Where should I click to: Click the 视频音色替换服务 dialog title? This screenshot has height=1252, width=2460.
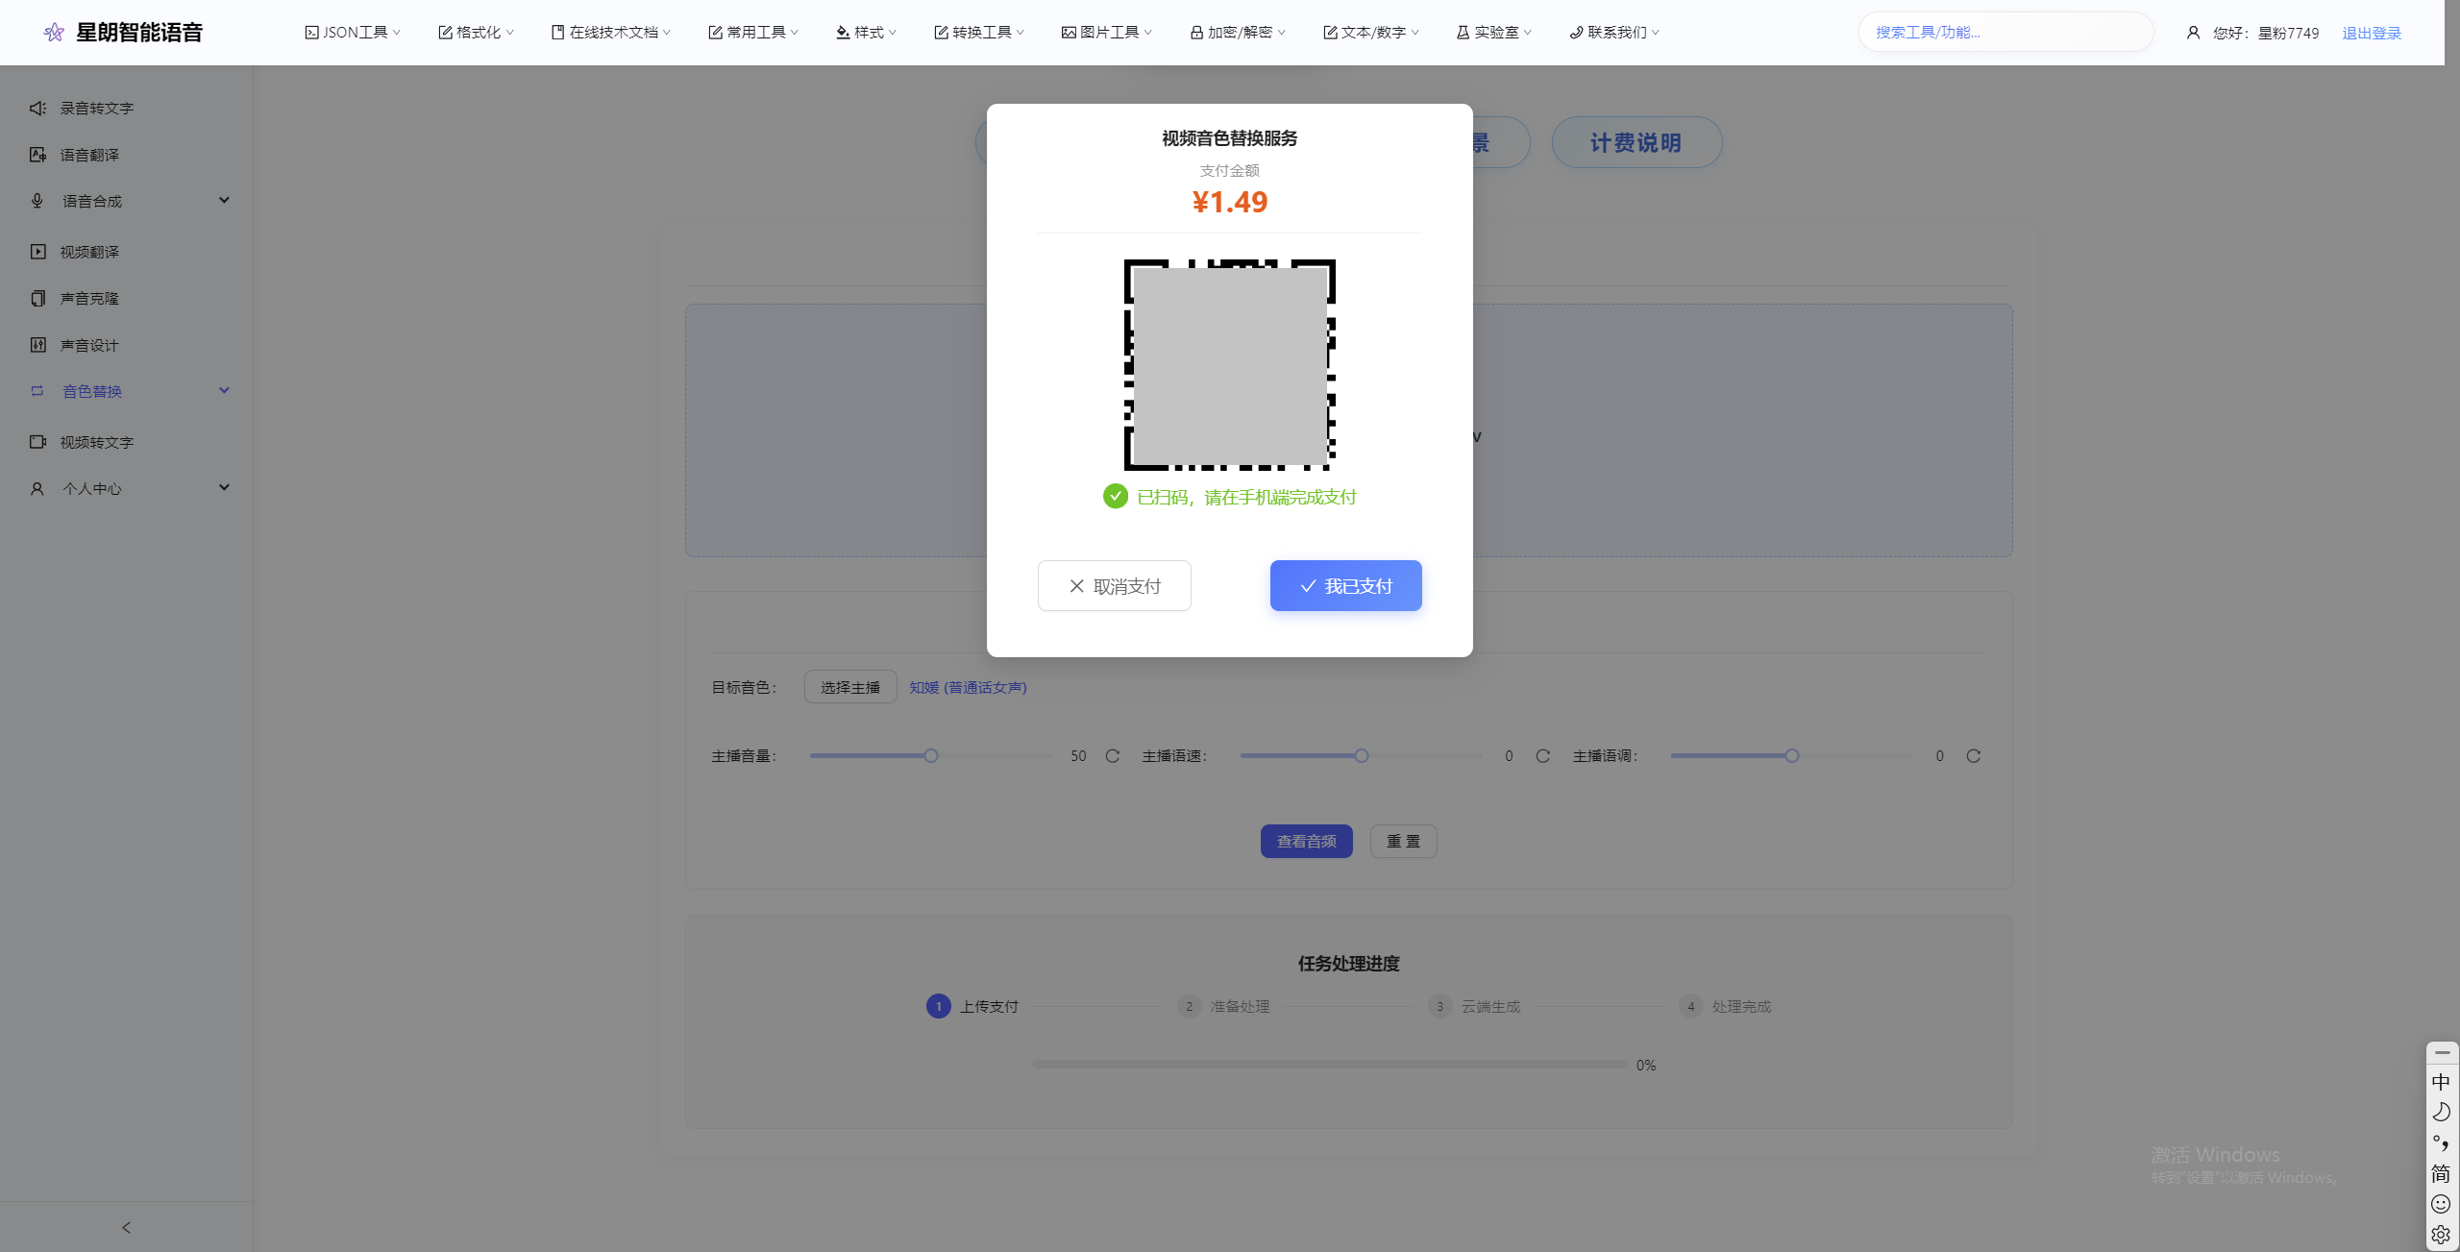click(x=1230, y=138)
